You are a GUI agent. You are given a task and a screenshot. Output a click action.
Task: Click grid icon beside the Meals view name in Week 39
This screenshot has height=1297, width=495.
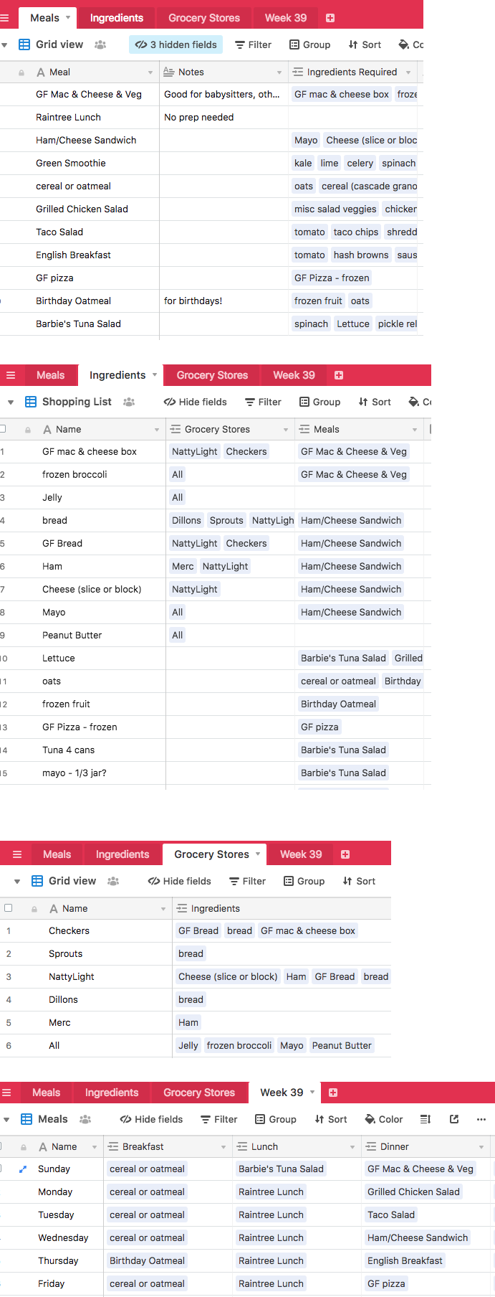(x=27, y=1119)
